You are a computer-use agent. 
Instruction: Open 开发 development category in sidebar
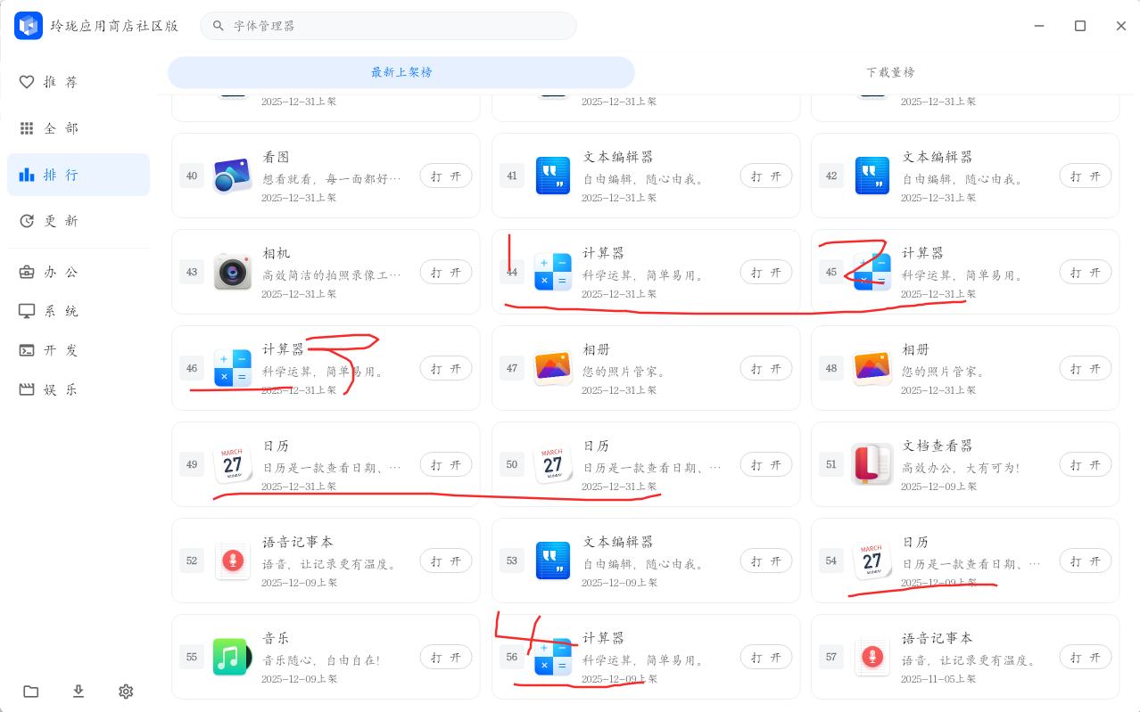pyautogui.click(x=78, y=350)
